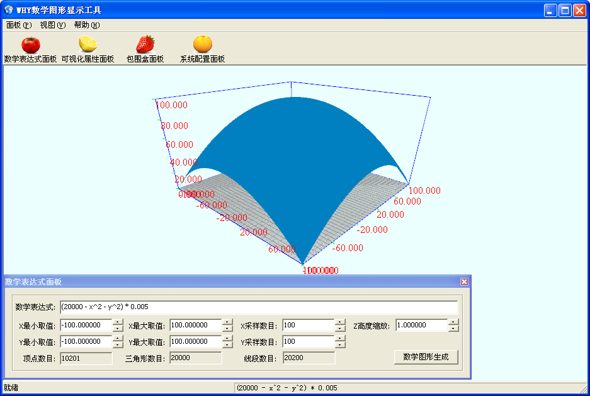This screenshot has width=590, height=396.
Task: Increase Z高度缩放 with up arrow
Action: point(453,322)
